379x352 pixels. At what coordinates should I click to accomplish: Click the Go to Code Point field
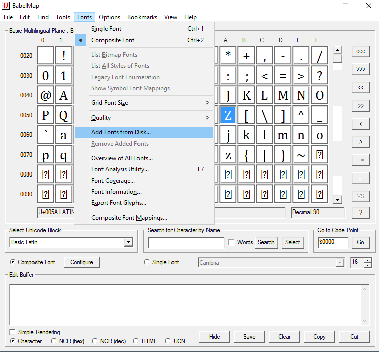pyautogui.click(x=333, y=242)
